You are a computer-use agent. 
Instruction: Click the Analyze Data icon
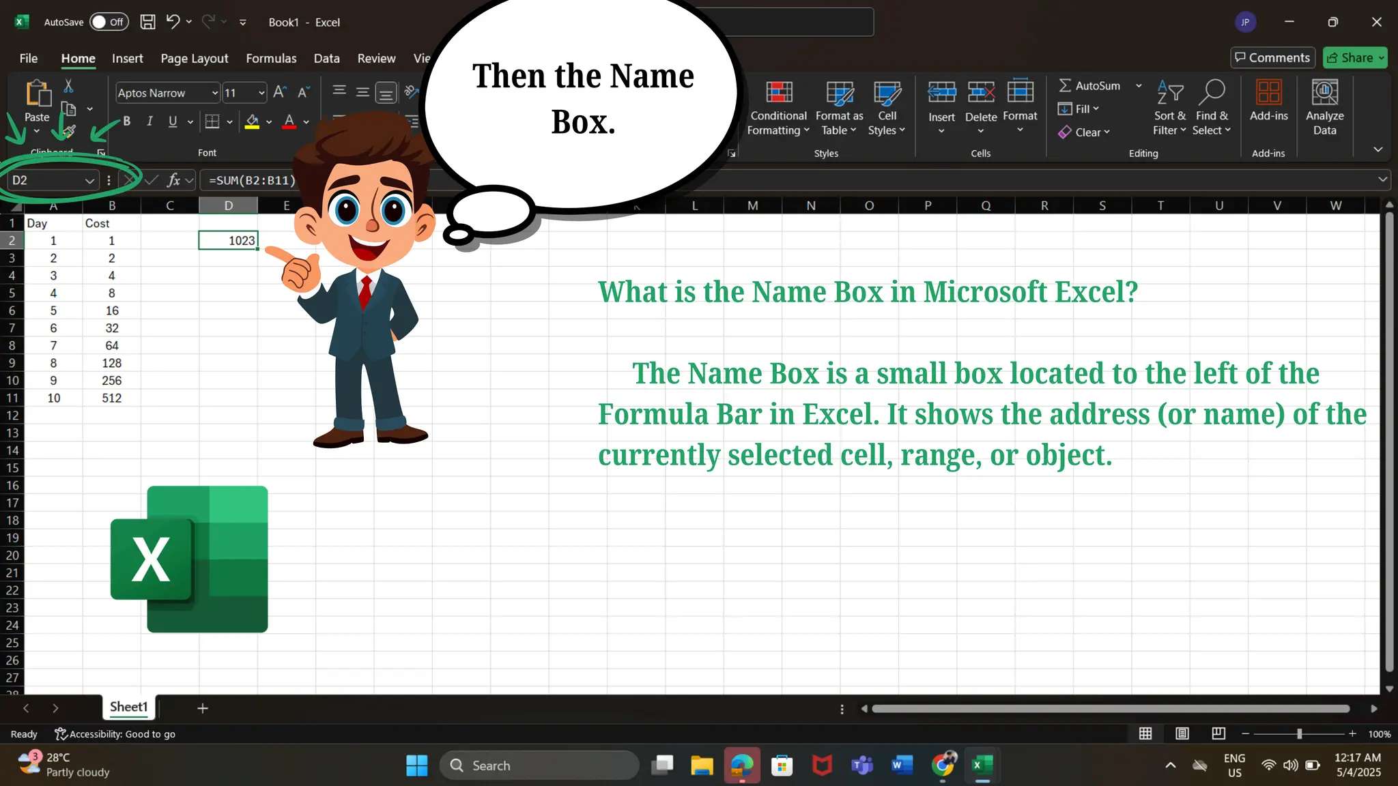(1324, 91)
